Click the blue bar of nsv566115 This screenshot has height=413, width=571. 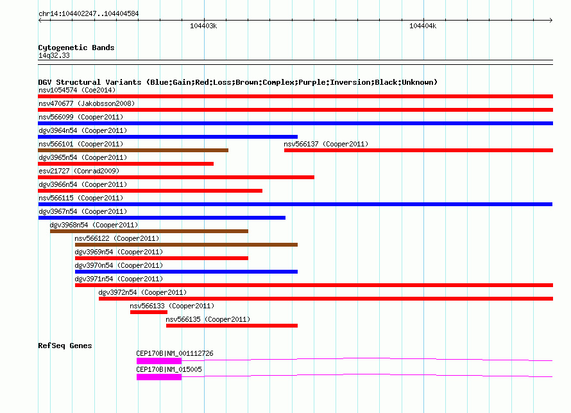[x=295, y=204]
